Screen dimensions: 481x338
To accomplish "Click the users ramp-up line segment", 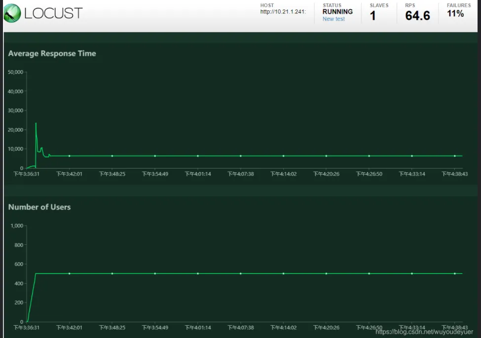I will click(x=31, y=297).
